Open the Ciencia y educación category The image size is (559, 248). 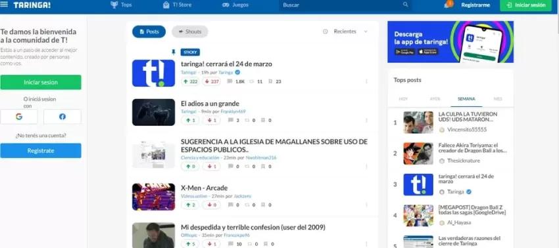click(201, 157)
